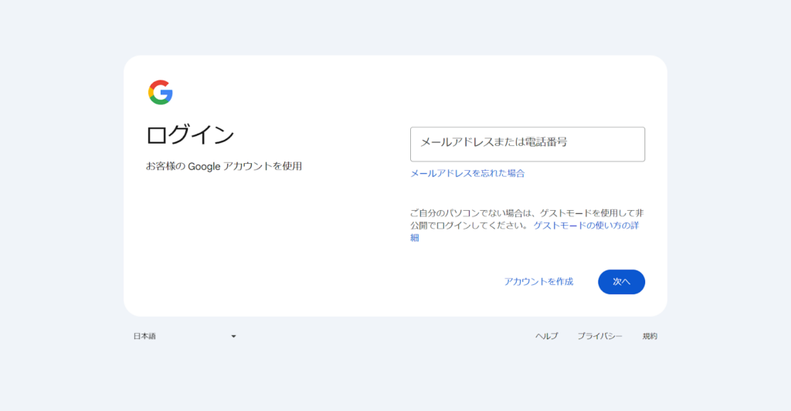Click the Google G logo
Viewport: 791px width, 411px height.
161,92
